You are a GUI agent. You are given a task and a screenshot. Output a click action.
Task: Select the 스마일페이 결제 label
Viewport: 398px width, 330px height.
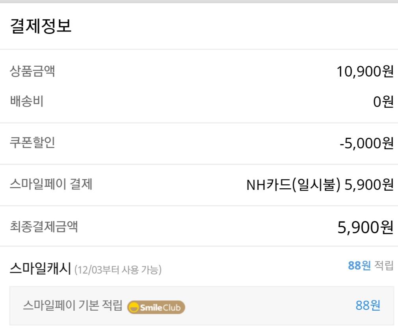click(51, 184)
